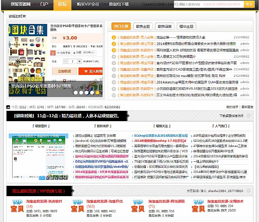Image resolution: width=259 pixels, height=222 pixels.
Task: Open new member 822103582 profile
Action: pyautogui.click(x=112, y=107)
